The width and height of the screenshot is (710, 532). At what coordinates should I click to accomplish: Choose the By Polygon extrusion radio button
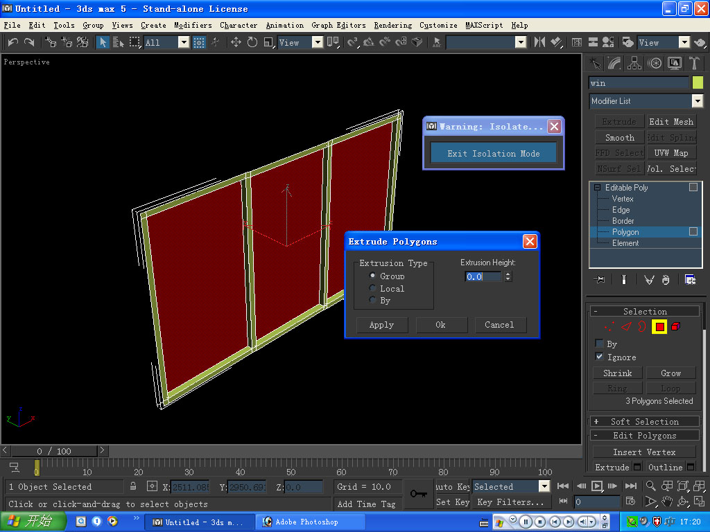point(373,301)
